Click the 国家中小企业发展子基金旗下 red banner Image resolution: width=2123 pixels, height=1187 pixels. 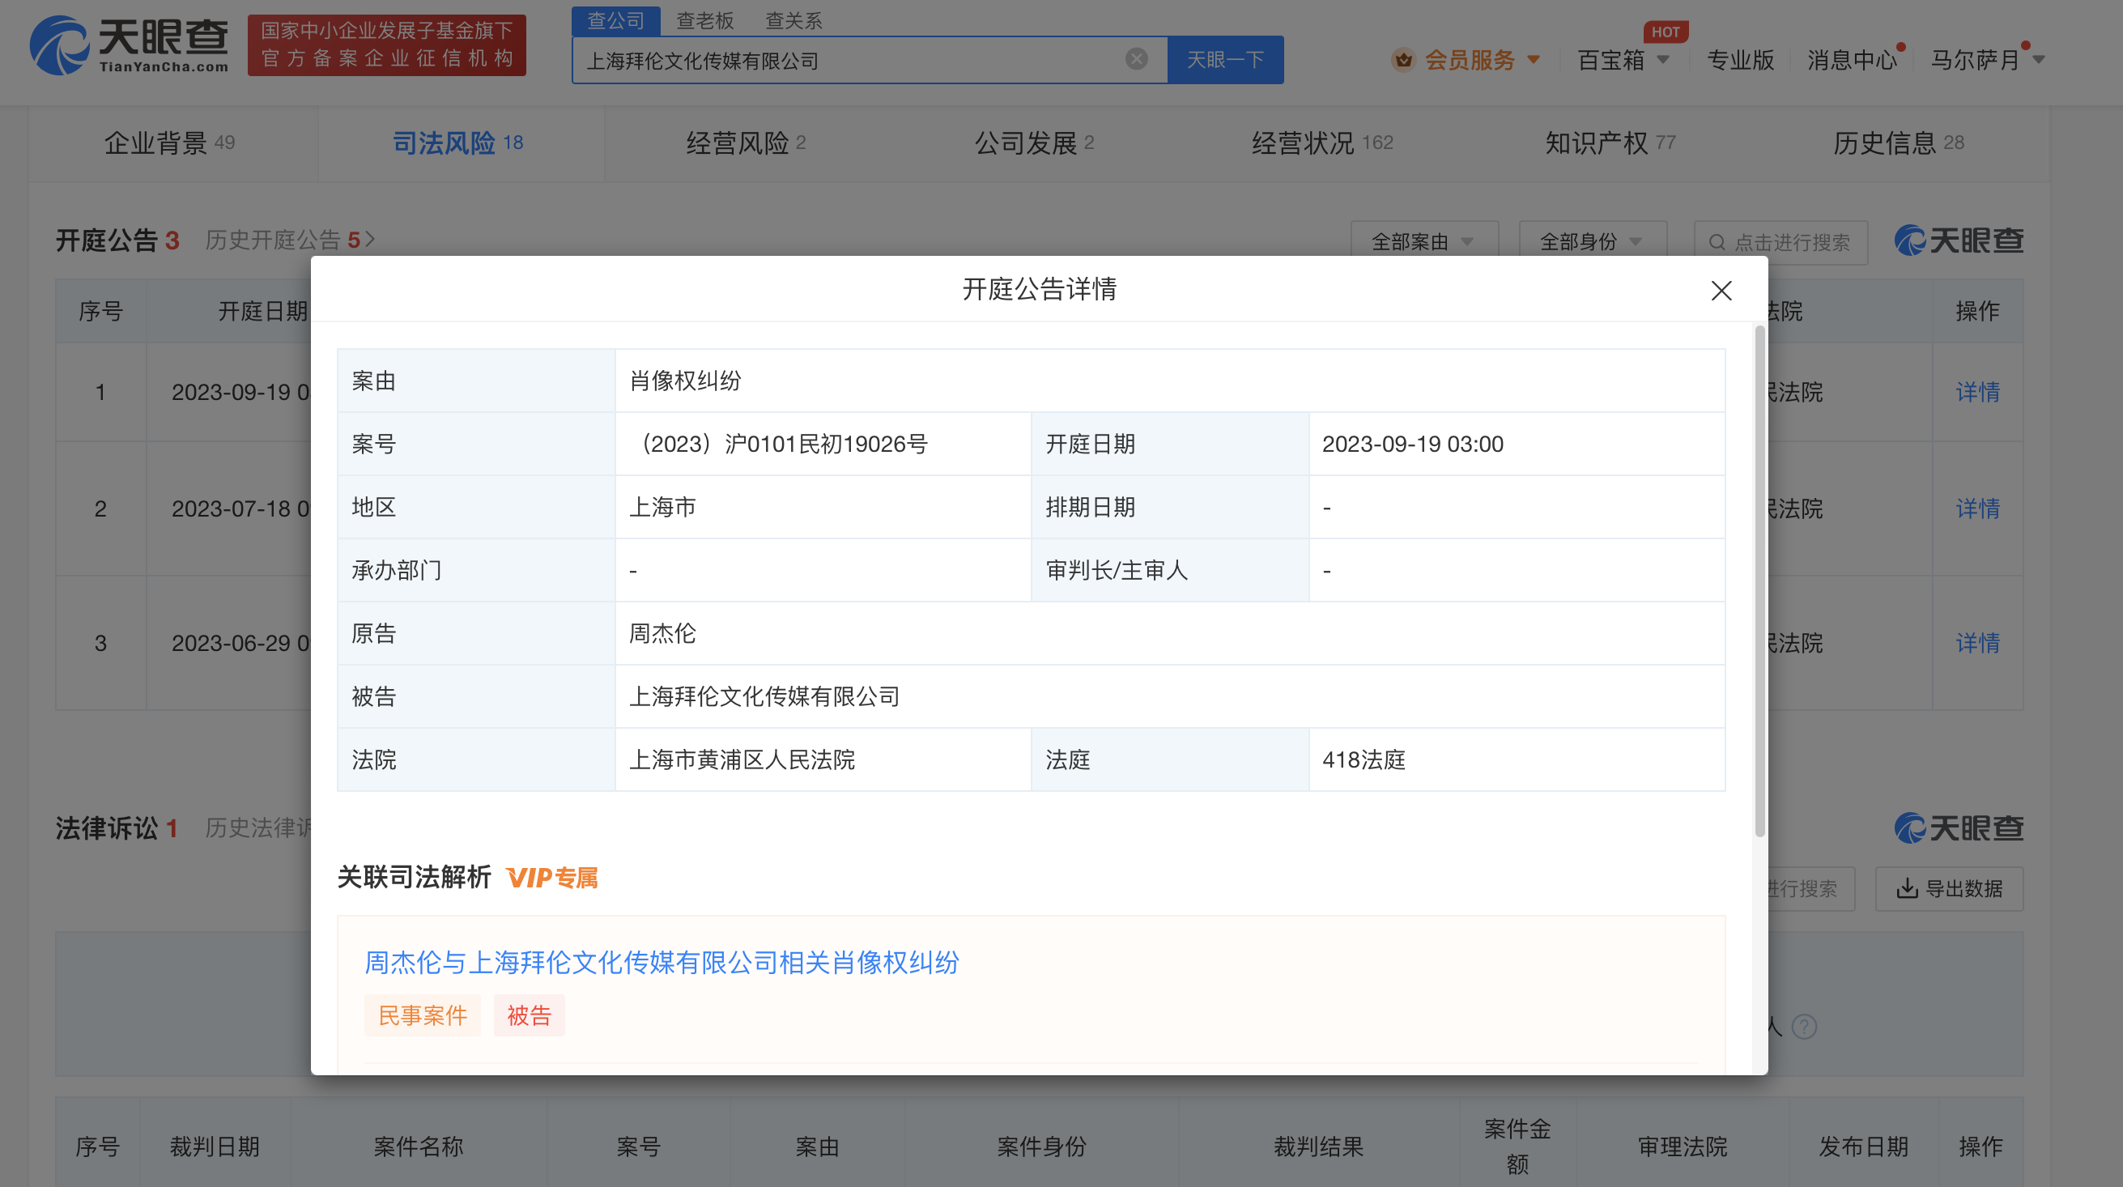point(386,45)
